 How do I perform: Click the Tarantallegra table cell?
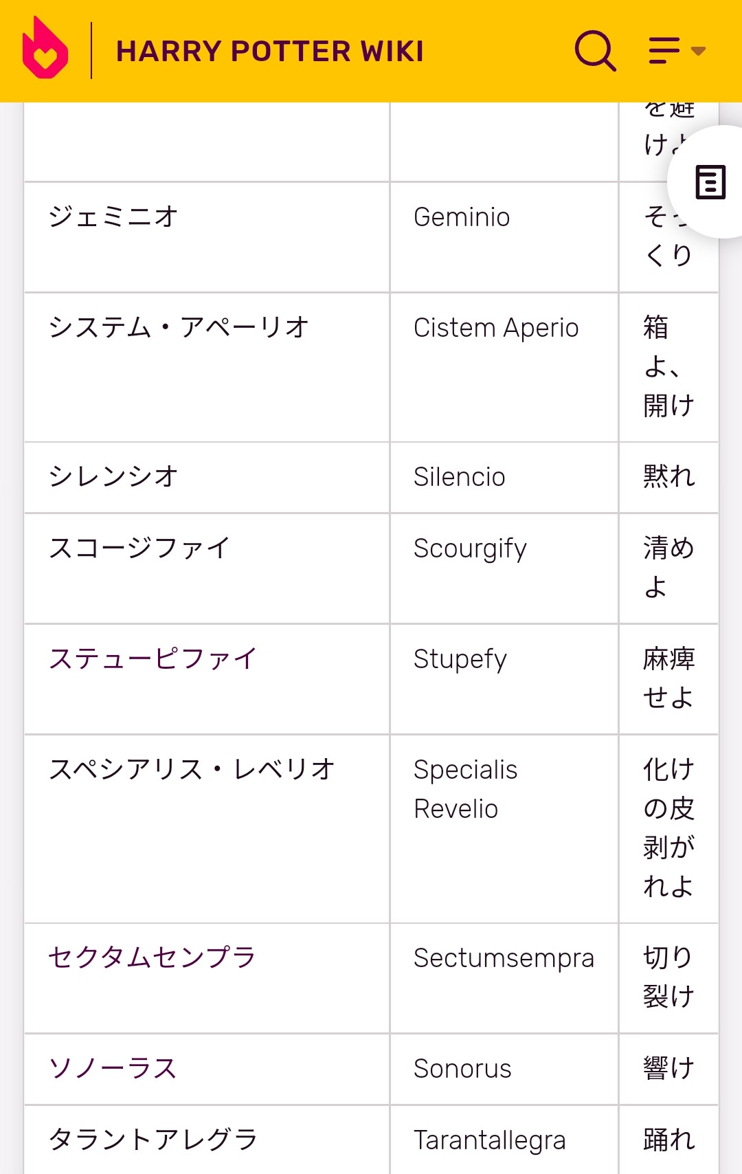pyautogui.click(x=504, y=1140)
